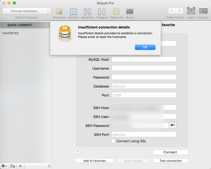Enable Connect using SSL checkbox
Viewport: 211px width, 169px height.
point(113,141)
